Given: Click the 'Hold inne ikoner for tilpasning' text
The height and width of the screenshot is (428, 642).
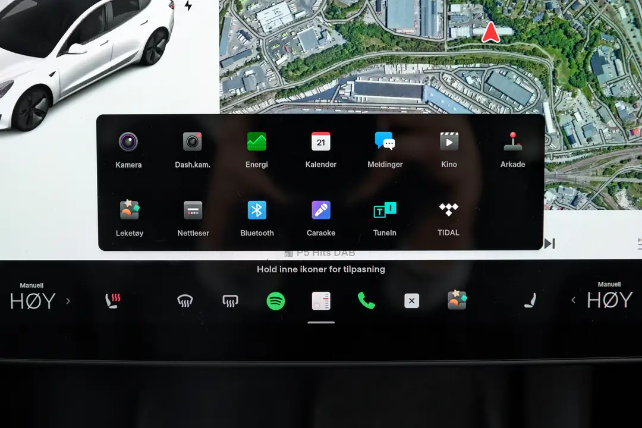Looking at the screenshot, I should (321, 269).
